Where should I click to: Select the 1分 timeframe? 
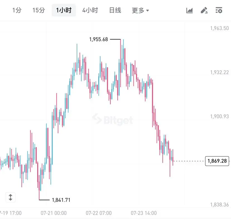click(17, 10)
